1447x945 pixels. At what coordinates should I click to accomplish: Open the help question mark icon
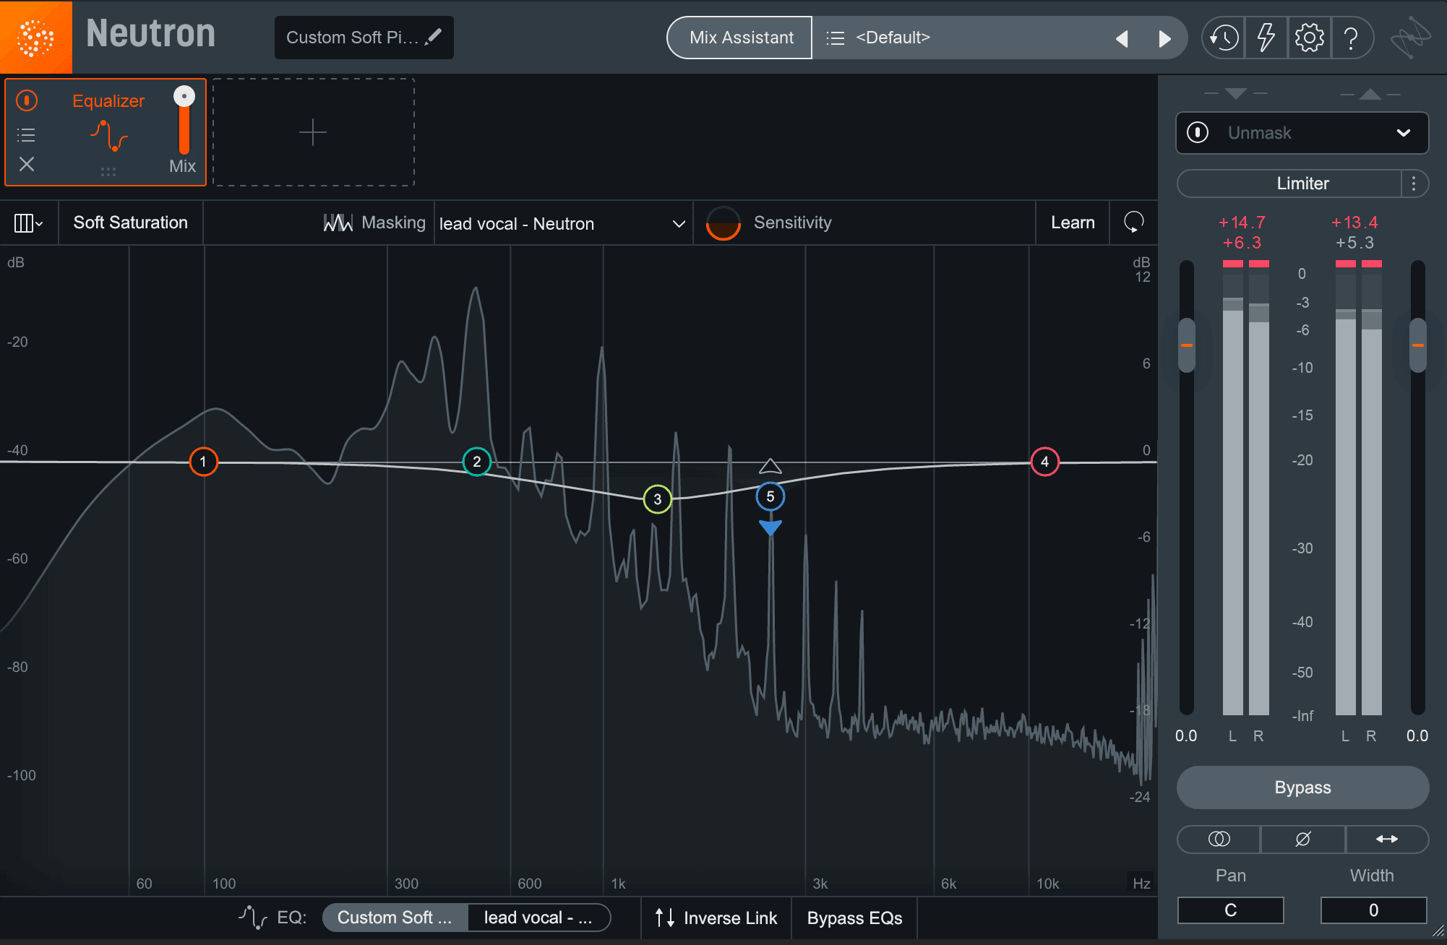click(1350, 38)
